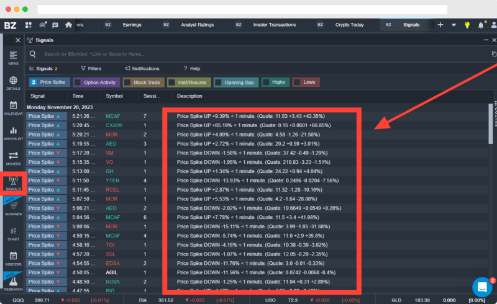This screenshot has height=304, width=497.
Task: Open the workspace tabs dropdown arrow
Action: 454,25
